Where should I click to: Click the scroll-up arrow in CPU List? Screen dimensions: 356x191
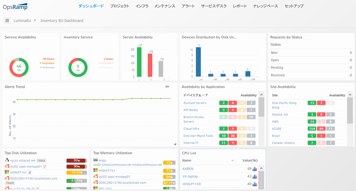(x=261, y=169)
